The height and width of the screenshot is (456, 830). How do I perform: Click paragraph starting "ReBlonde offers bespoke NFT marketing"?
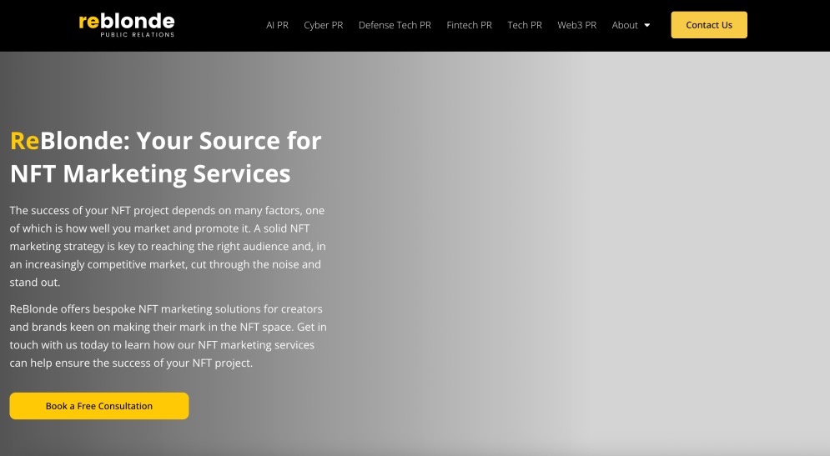pyautogui.click(x=169, y=336)
